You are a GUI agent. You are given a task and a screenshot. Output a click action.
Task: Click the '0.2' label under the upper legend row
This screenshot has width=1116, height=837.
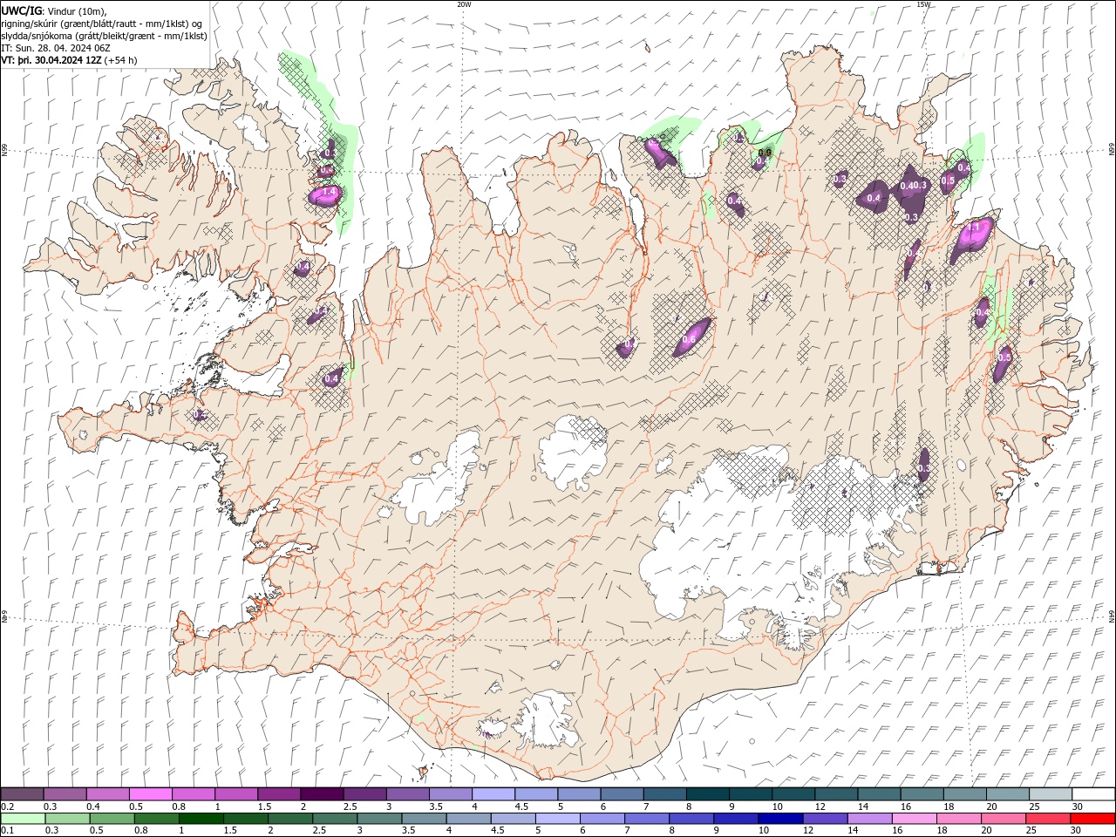click(7, 806)
